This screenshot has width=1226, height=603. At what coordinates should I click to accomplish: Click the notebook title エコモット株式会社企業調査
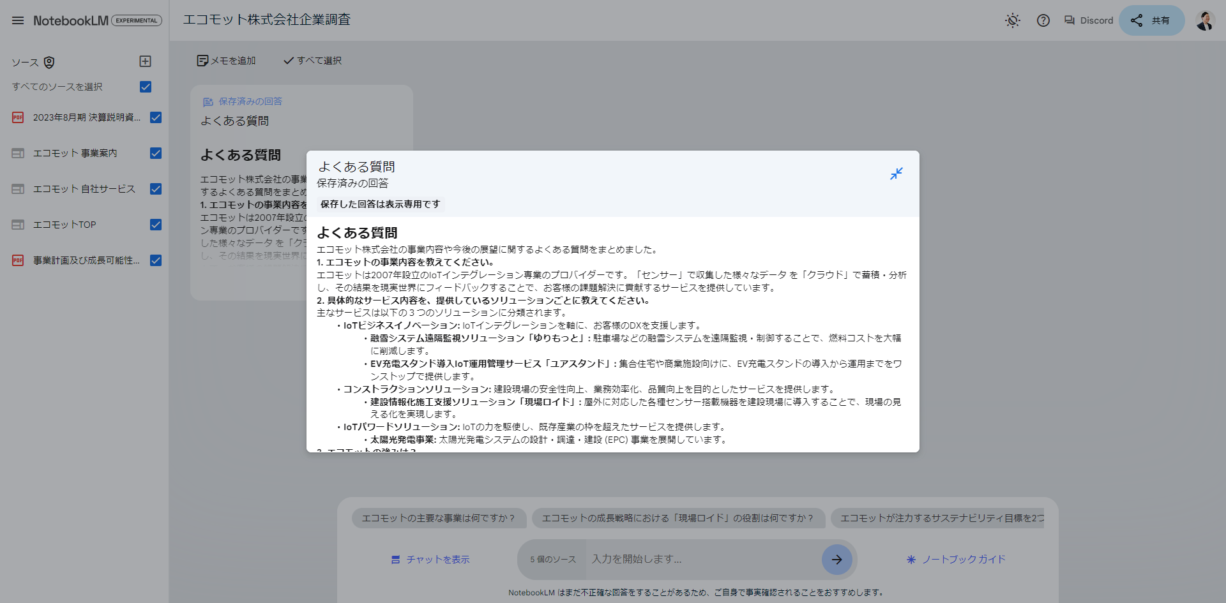pyautogui.click(x=267, y=20)
